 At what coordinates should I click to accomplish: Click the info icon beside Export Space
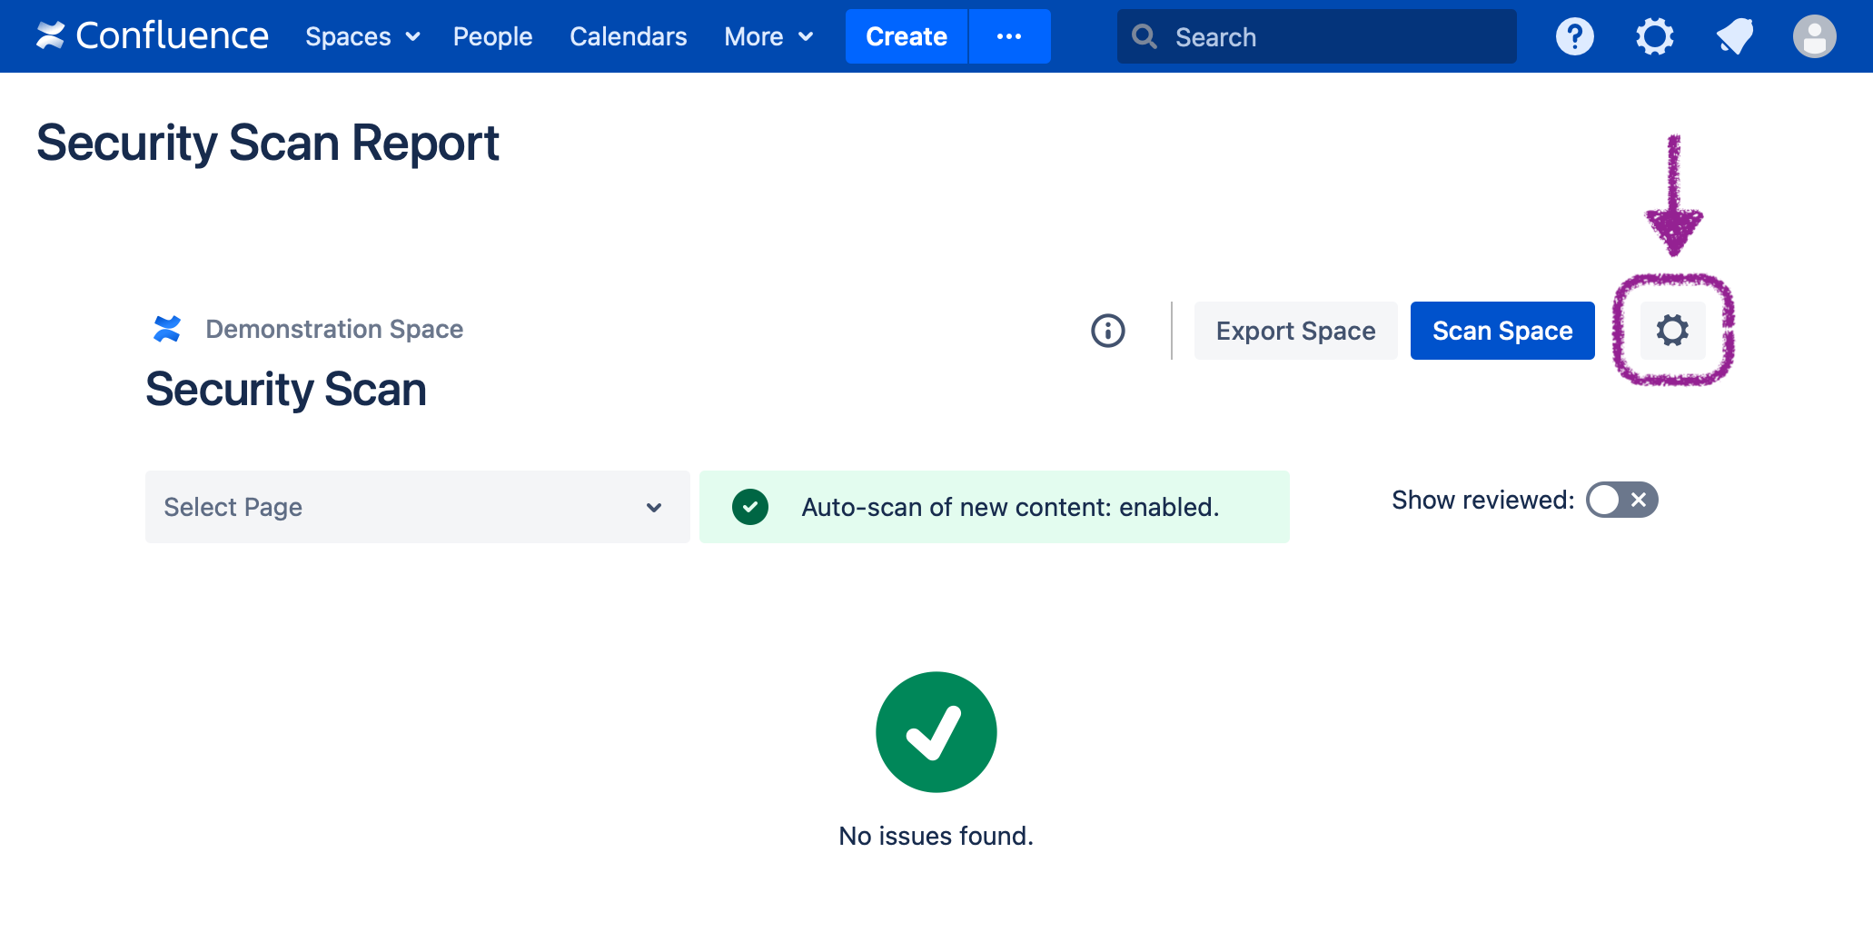click(x=1107, y=331)
